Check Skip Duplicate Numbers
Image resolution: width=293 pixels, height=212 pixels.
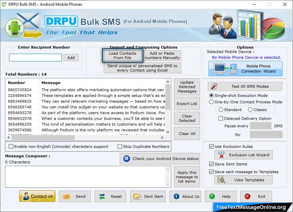tap(120, 147)
